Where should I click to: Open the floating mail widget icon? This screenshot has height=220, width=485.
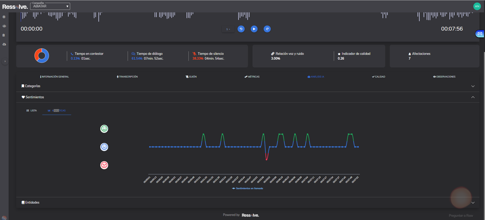point(480,34)
